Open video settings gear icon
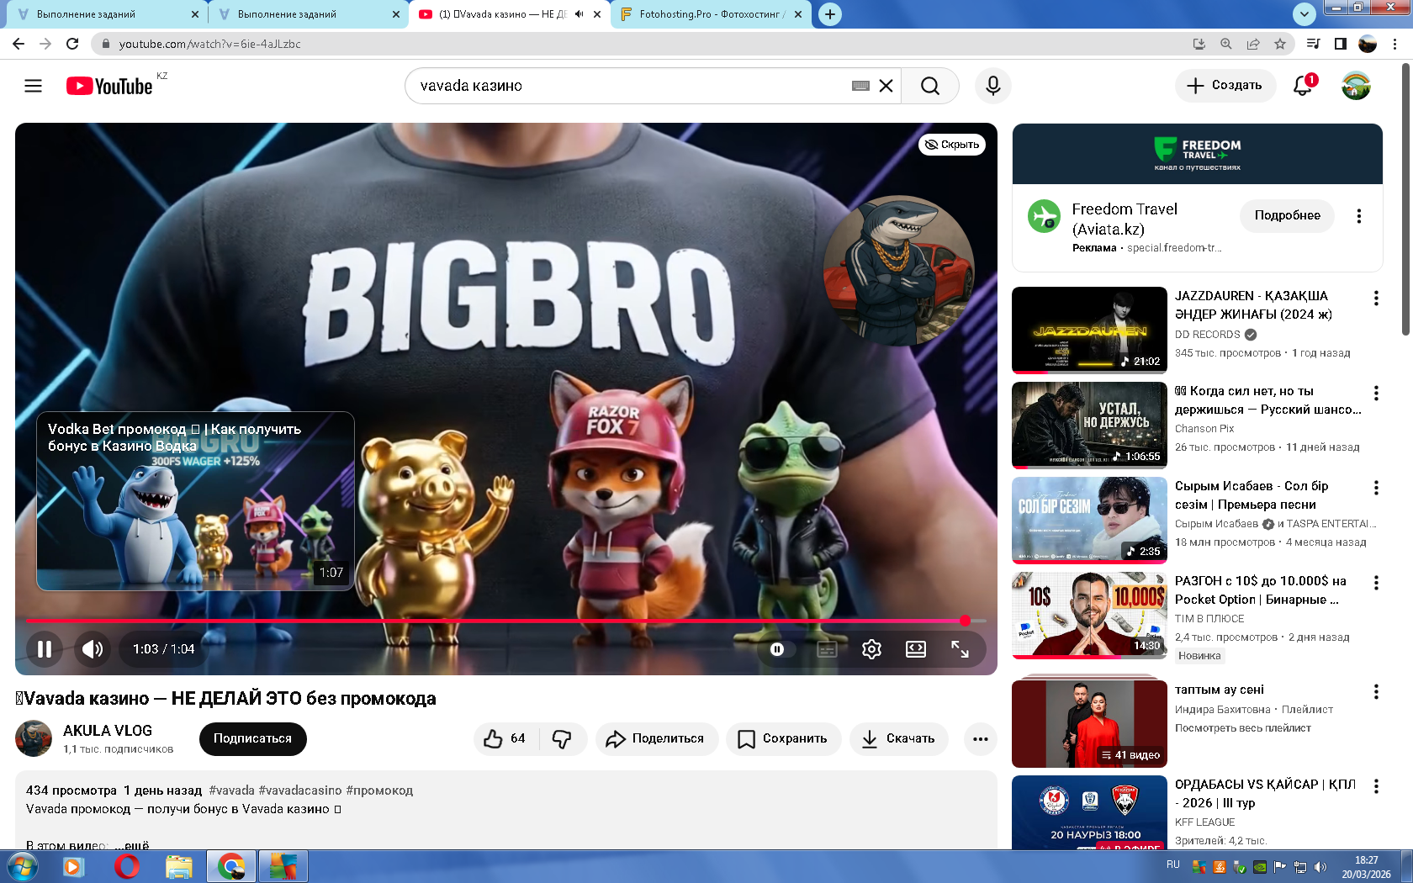The height and width of the screenshot is (883, 1413). pos(871,649)
